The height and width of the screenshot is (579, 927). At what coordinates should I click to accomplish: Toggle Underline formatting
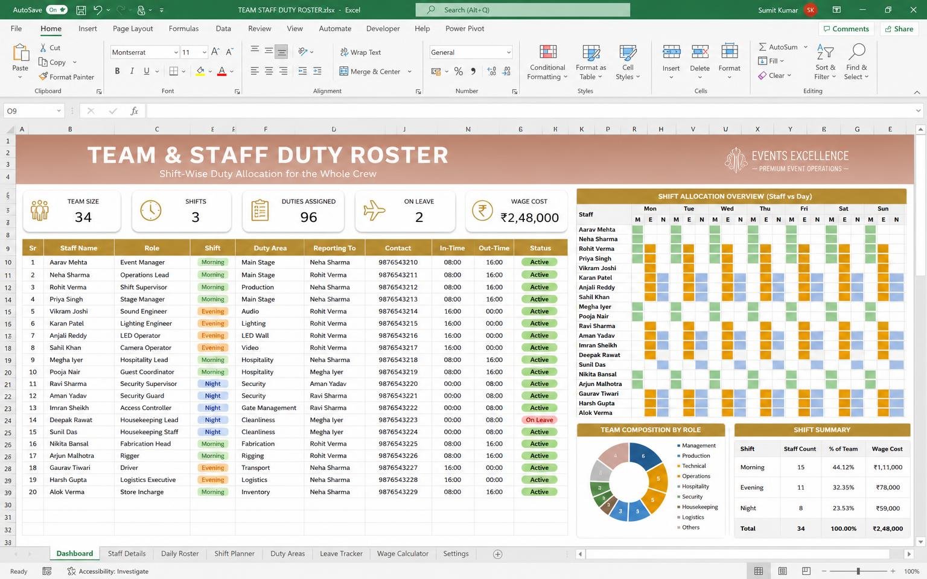point(147,71)
